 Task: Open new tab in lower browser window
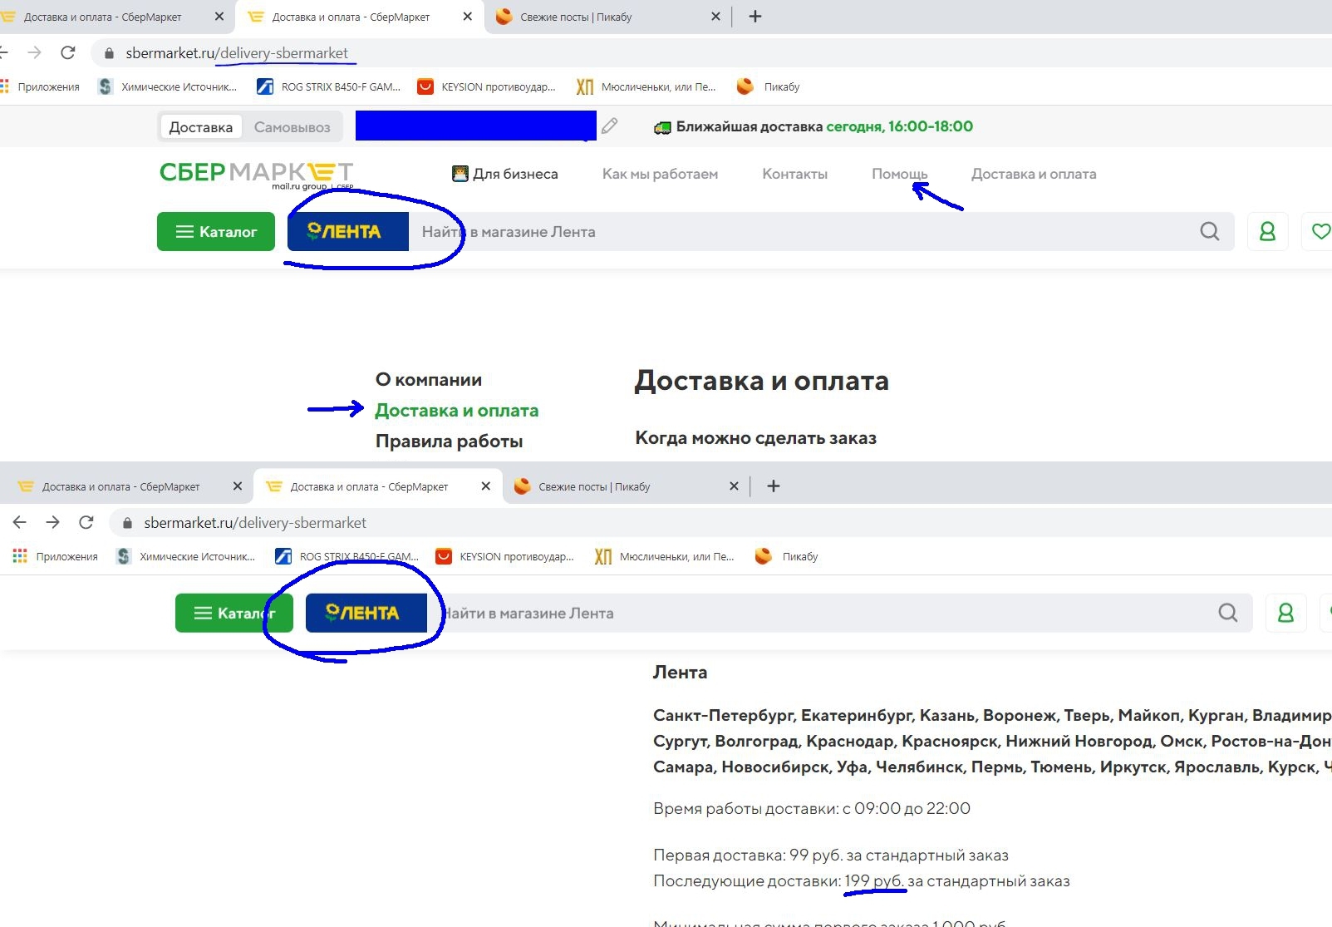pos(773,486)
